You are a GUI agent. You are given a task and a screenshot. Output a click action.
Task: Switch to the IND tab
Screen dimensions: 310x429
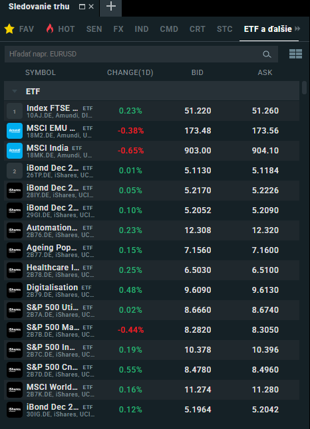pos(142,29)
